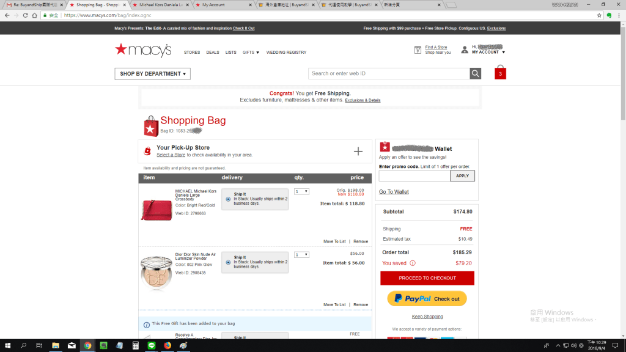The image size is (626, 352).
Task: Select Ship It for Dior powder
Action: coord(228,262)
